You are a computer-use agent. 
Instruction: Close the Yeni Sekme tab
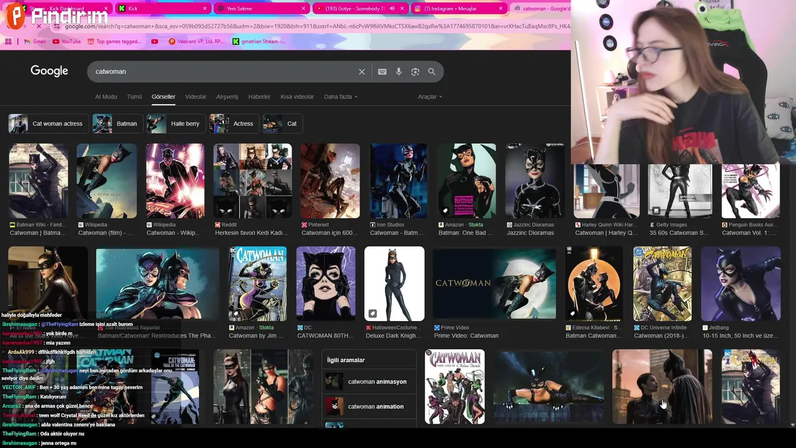tap(303, 9)
